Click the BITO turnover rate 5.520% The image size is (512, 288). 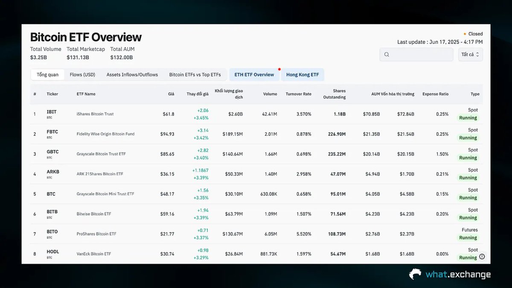click(x=304, y=234)
